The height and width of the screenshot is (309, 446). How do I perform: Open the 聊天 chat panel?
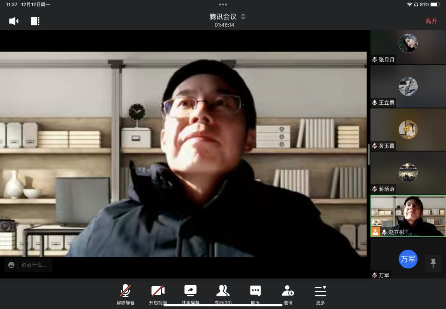(x=255, y=294)
